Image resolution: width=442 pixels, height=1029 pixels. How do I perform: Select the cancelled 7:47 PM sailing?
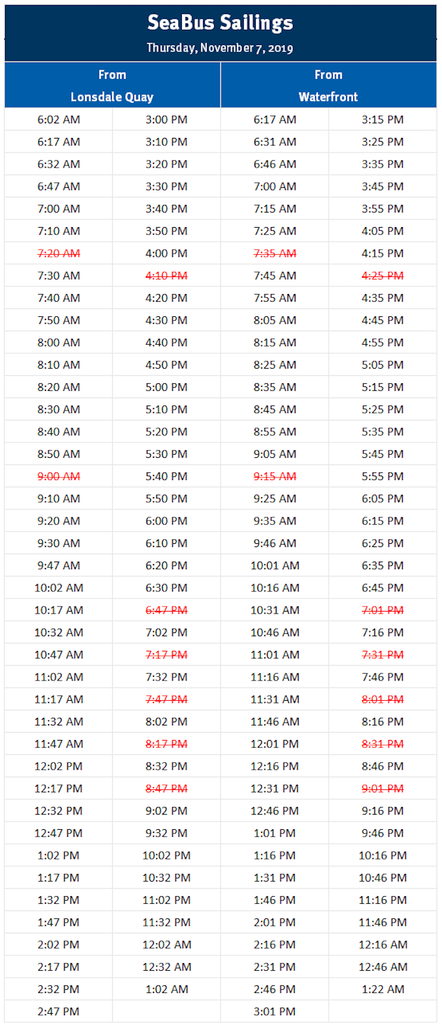[x=167, y=699]
